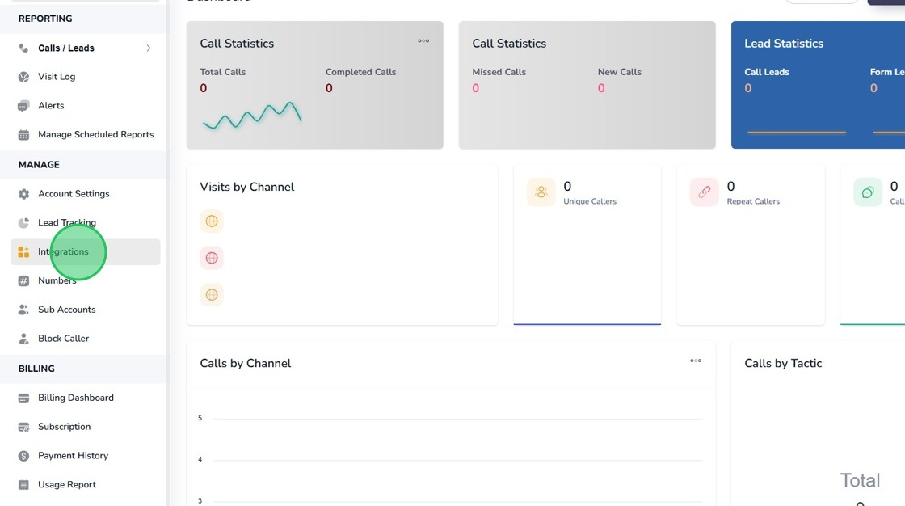Click the Unique Callers people icon

coord(541,192)
